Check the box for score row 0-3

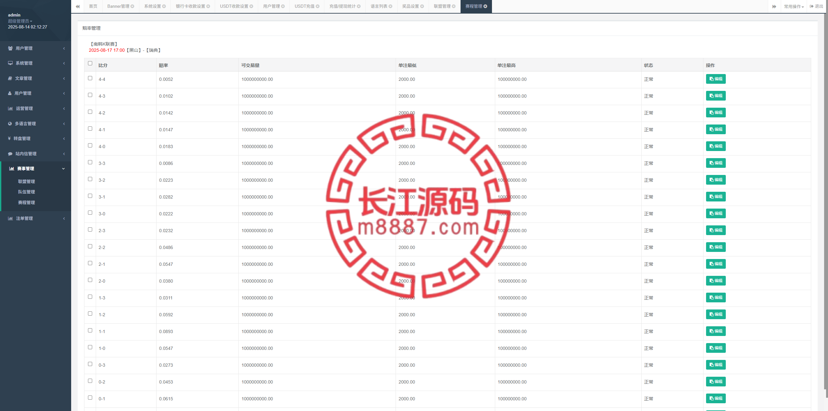(90, 364)
